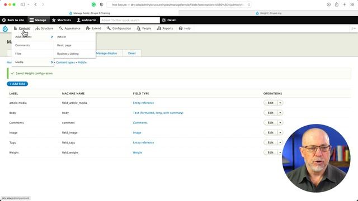This screenshot has height=201, width=358.
Task: Click the green Grammarly extension icon
Action: pyautogui.click(x=93, y=4)
